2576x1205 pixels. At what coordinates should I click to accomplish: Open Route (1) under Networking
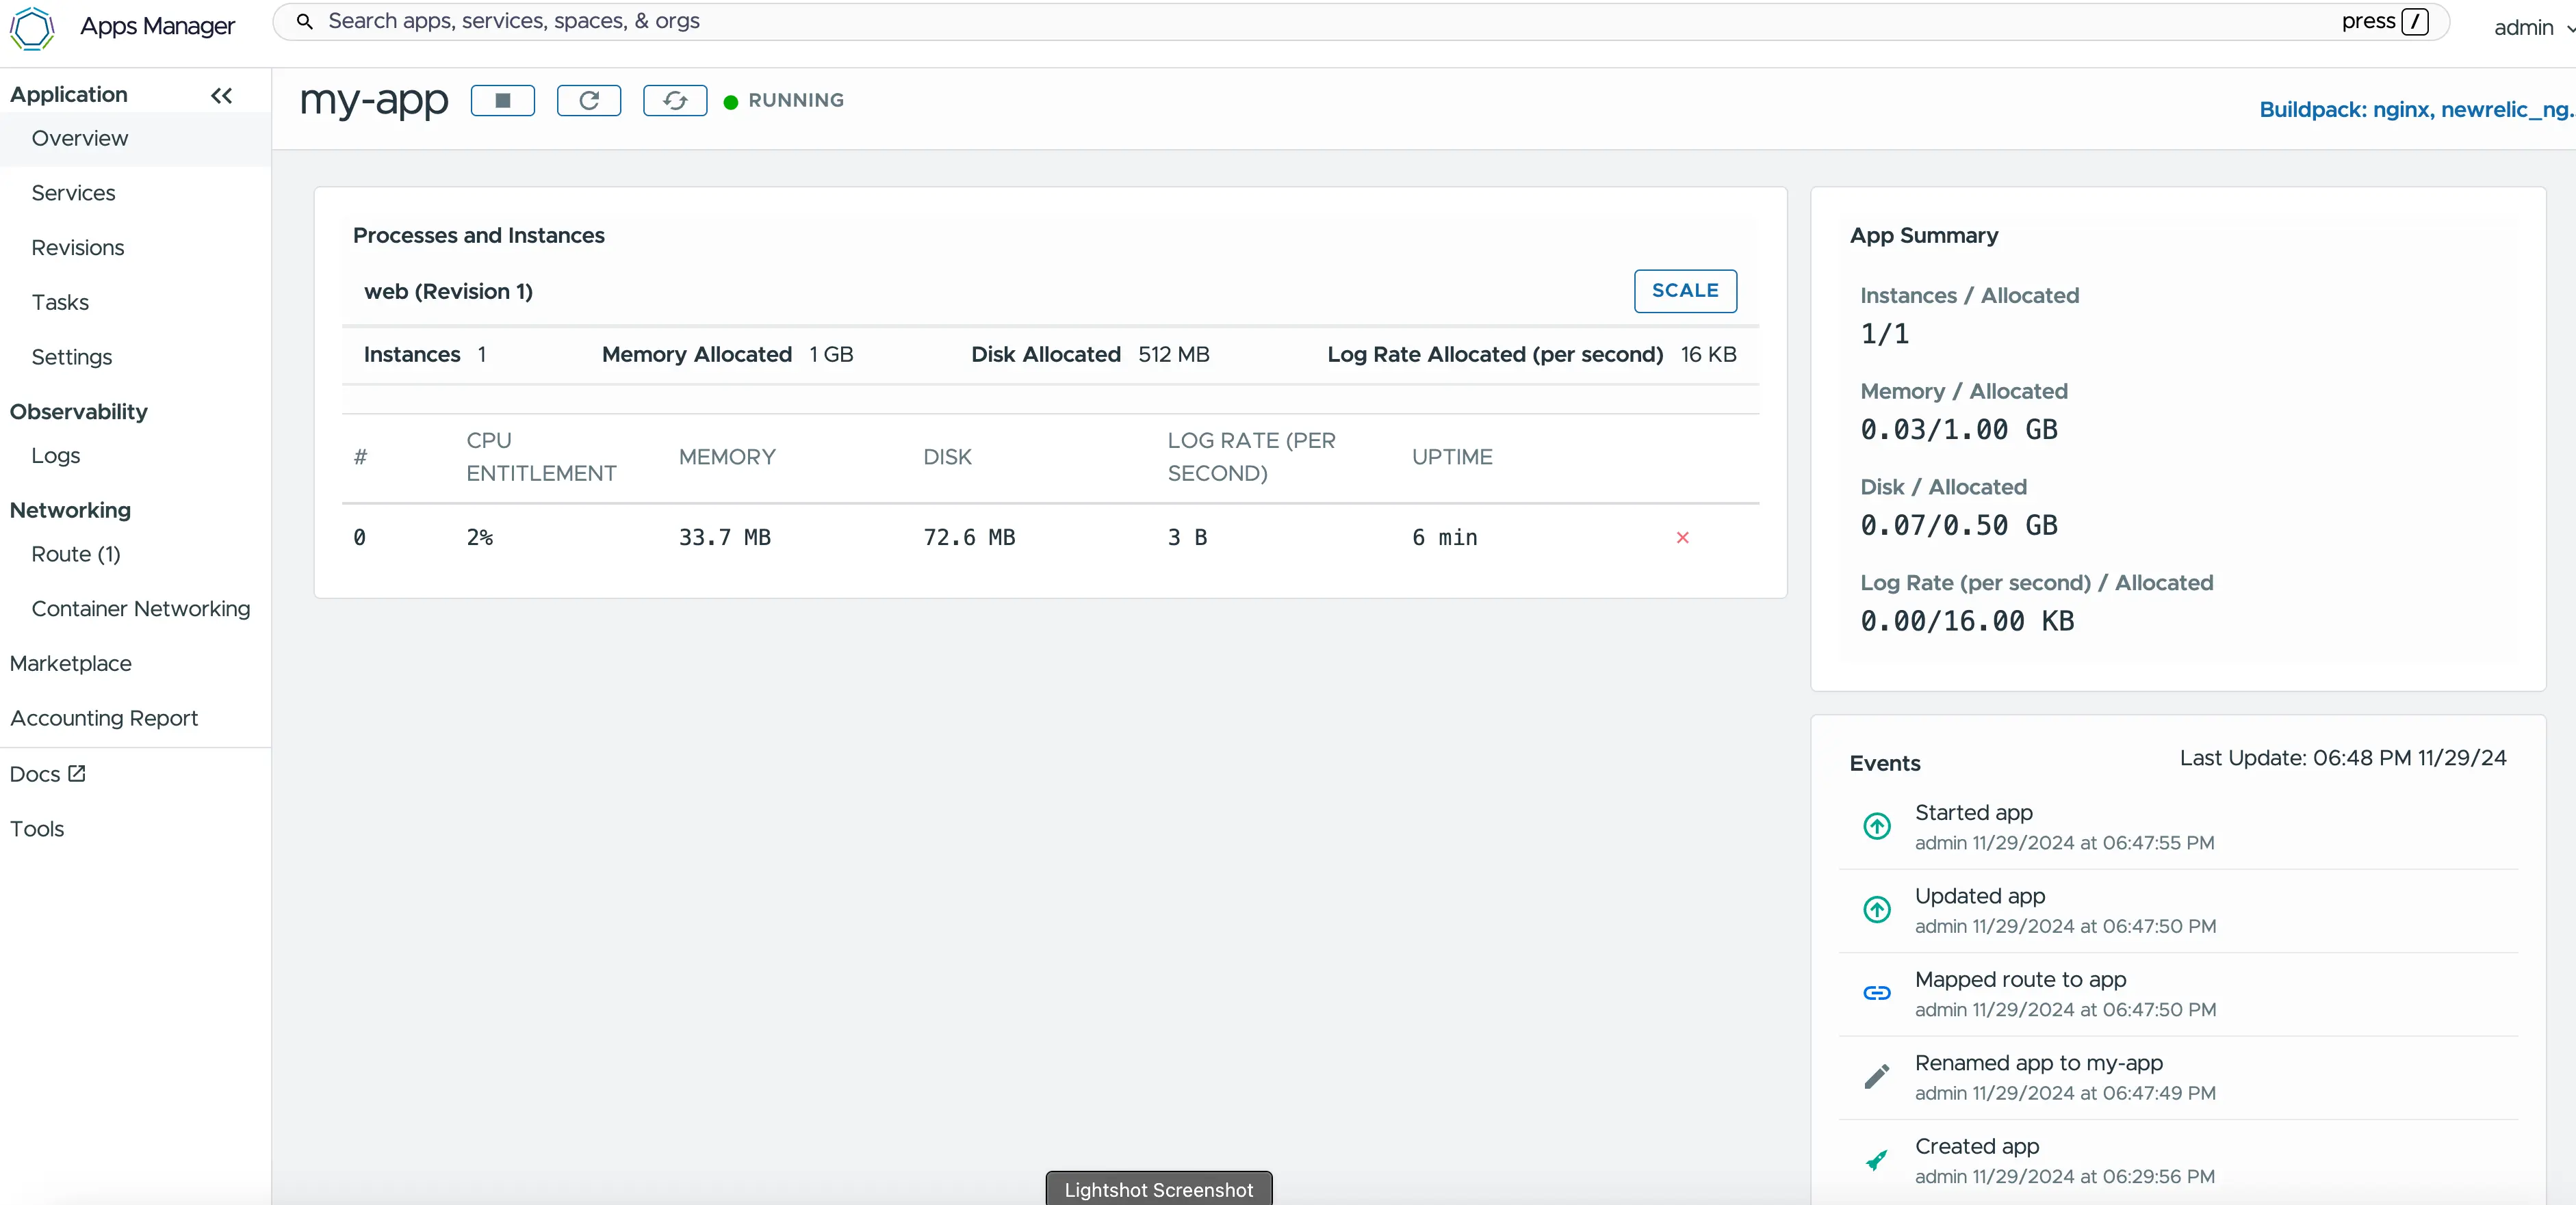pos(76,555)
